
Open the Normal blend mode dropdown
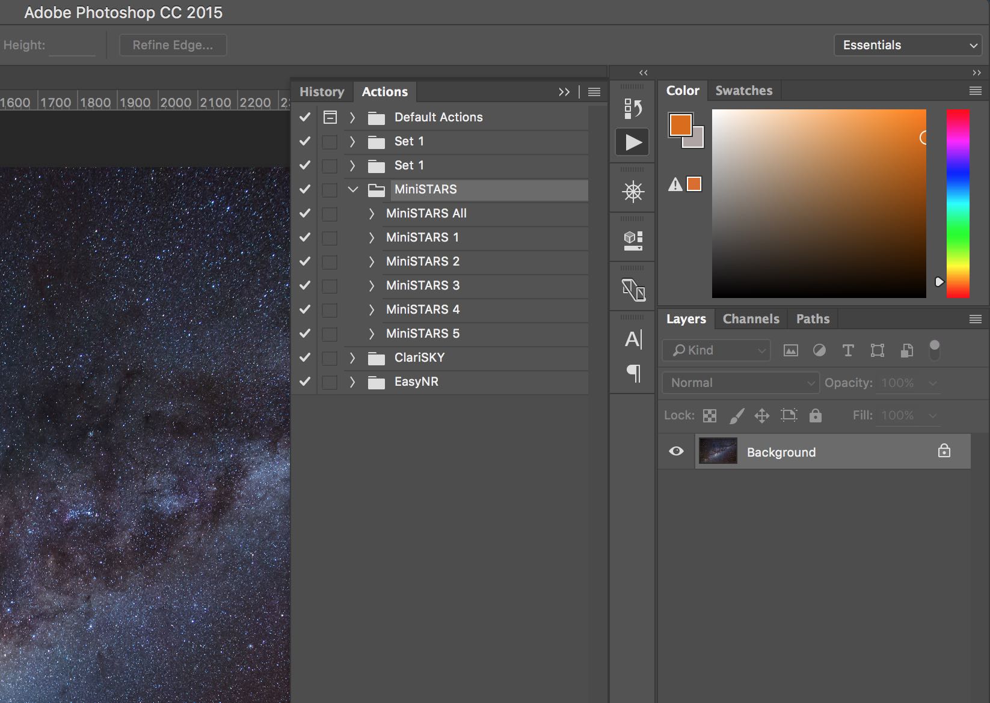(x=741, y=383)
